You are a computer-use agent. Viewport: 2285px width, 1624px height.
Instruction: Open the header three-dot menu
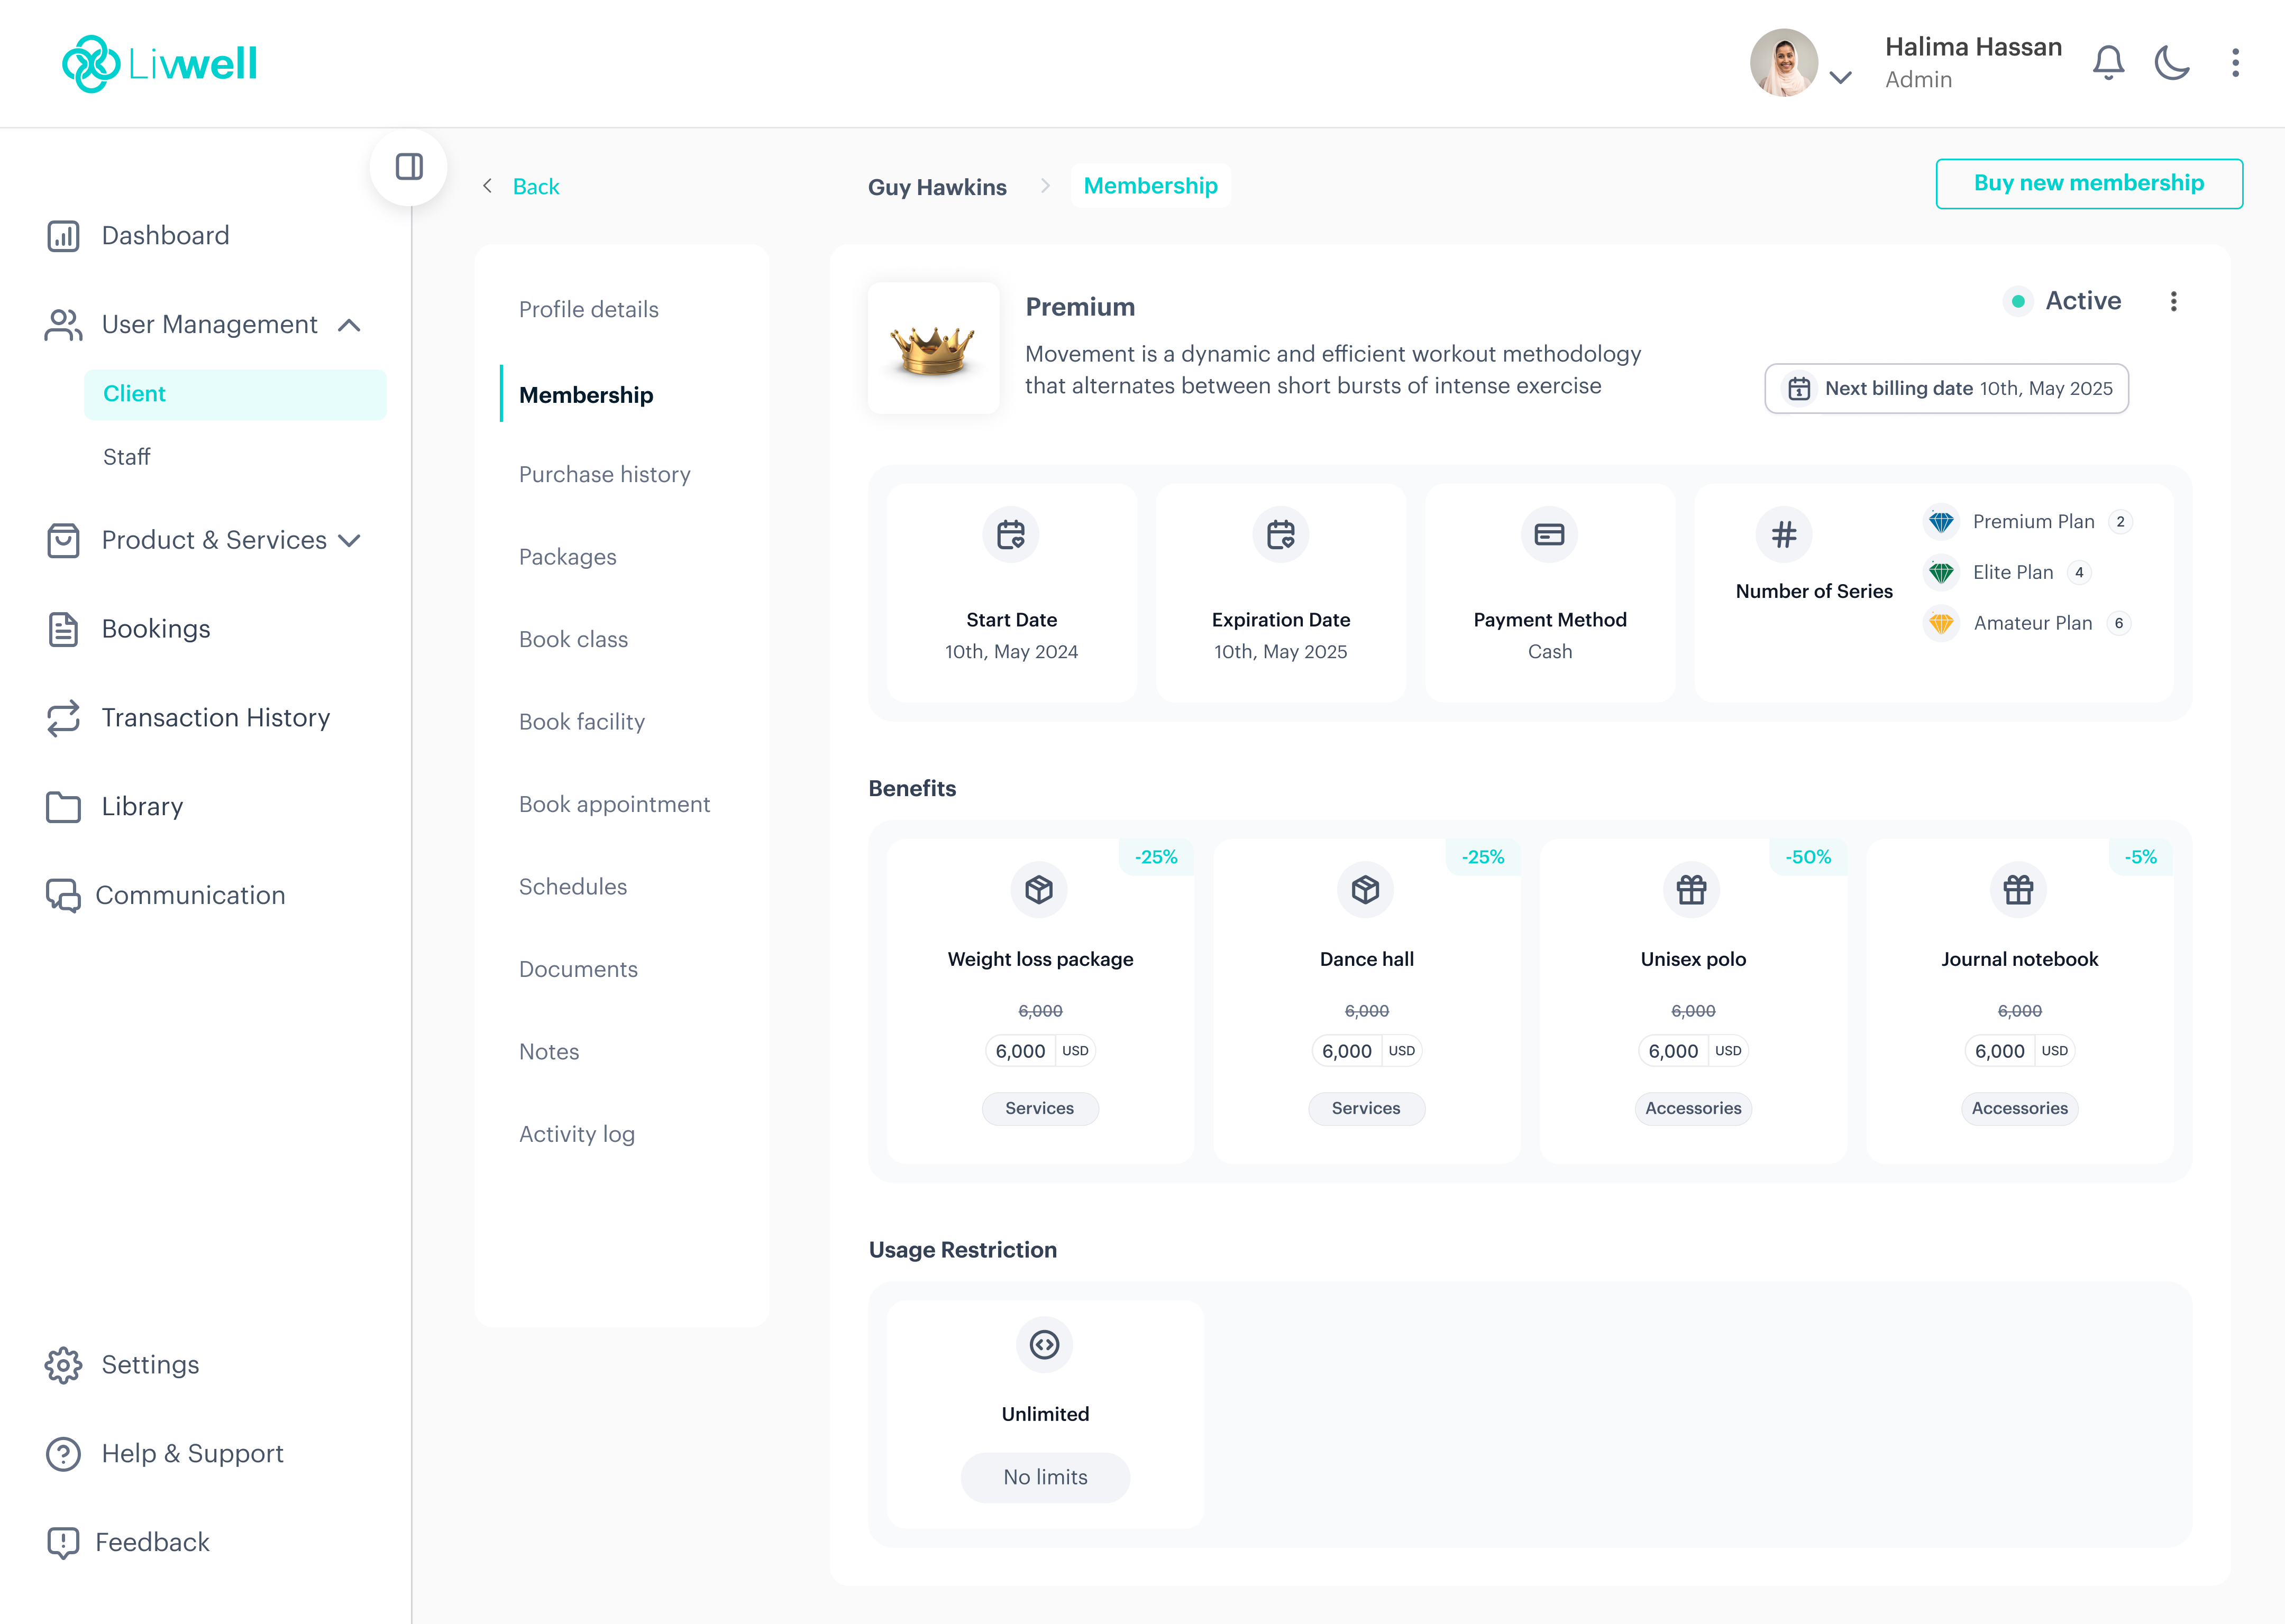pos(2235,63)
